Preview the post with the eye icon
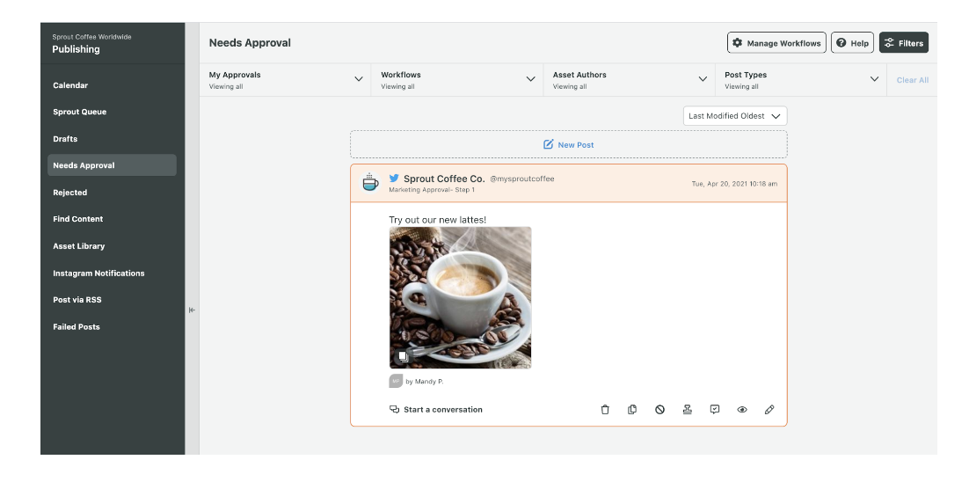The image size is (969, 489). point(742,410)
